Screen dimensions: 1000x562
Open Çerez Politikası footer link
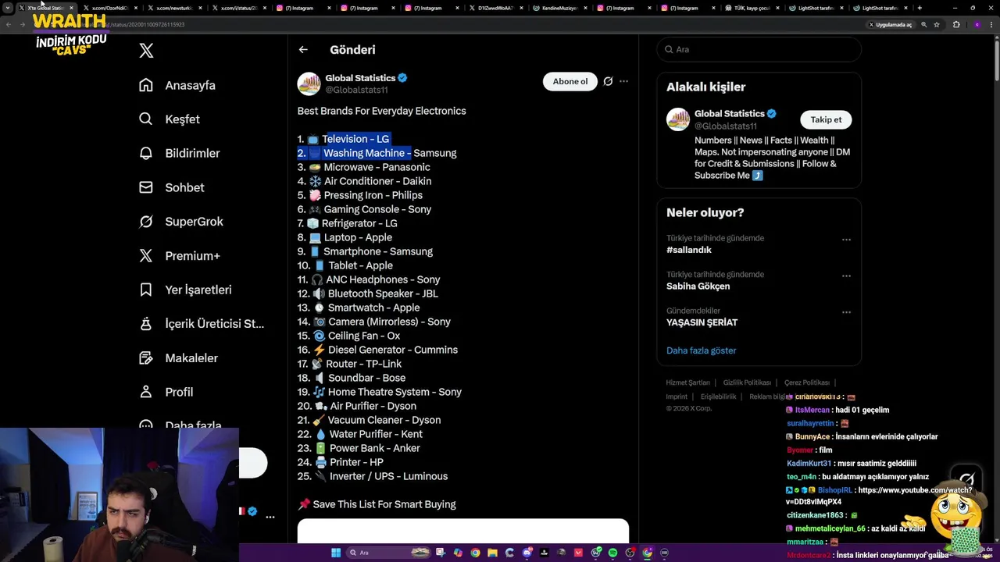(x=807, y=382)
